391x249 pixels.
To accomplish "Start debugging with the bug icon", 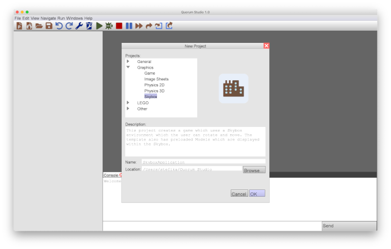I will pyautogui.click(x=109, y=26).
